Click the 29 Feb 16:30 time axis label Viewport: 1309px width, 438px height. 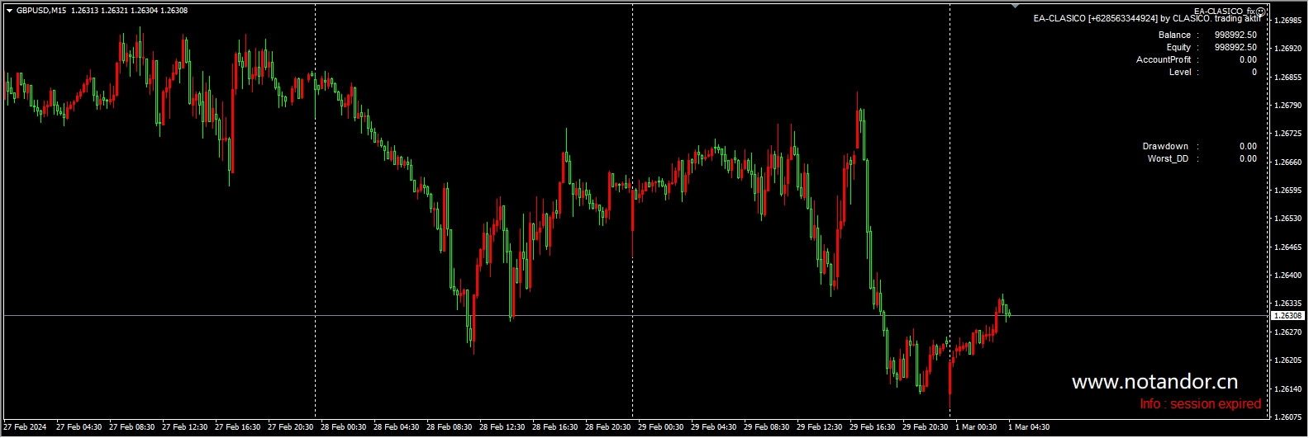click(x=872, y=427)
